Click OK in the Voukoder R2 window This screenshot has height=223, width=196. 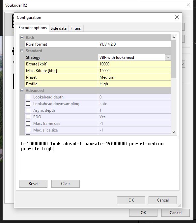point(143,213)
